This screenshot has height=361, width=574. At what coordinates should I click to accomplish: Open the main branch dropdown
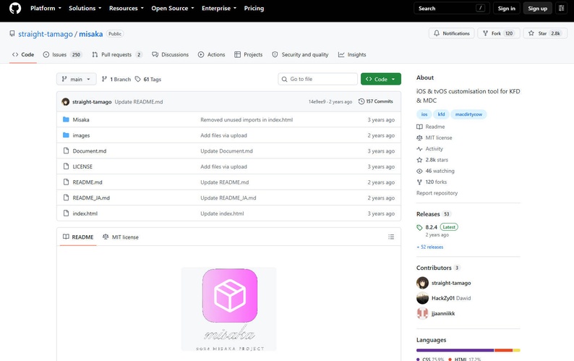click(x=76, y=79)
